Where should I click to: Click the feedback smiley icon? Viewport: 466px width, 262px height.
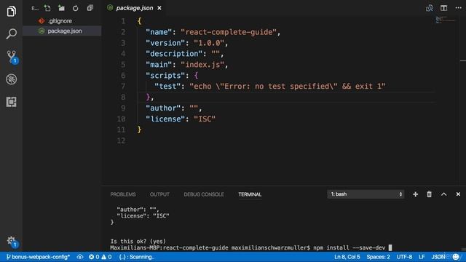[x=456, y=257]
